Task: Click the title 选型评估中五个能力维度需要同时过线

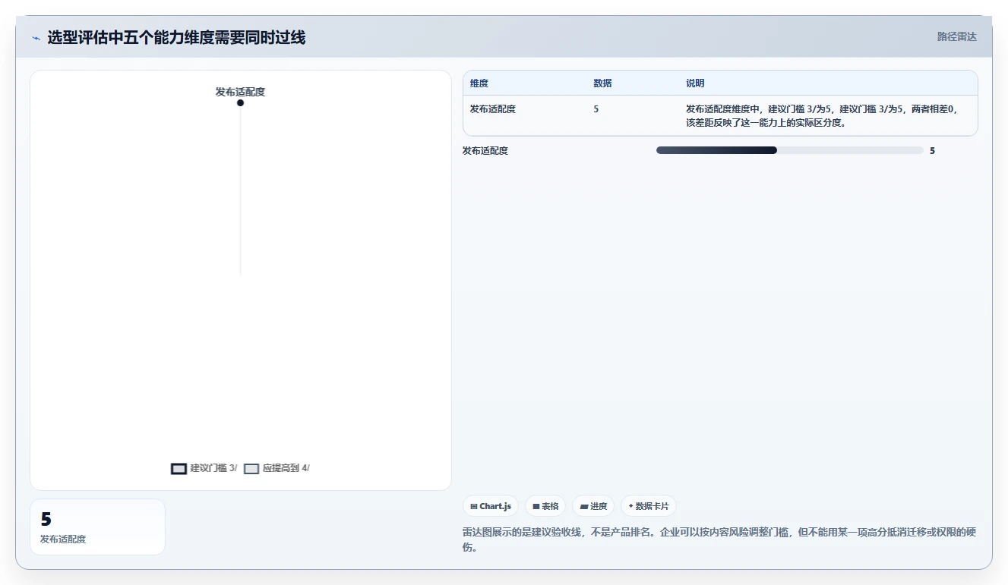Action: coord(176,38)
